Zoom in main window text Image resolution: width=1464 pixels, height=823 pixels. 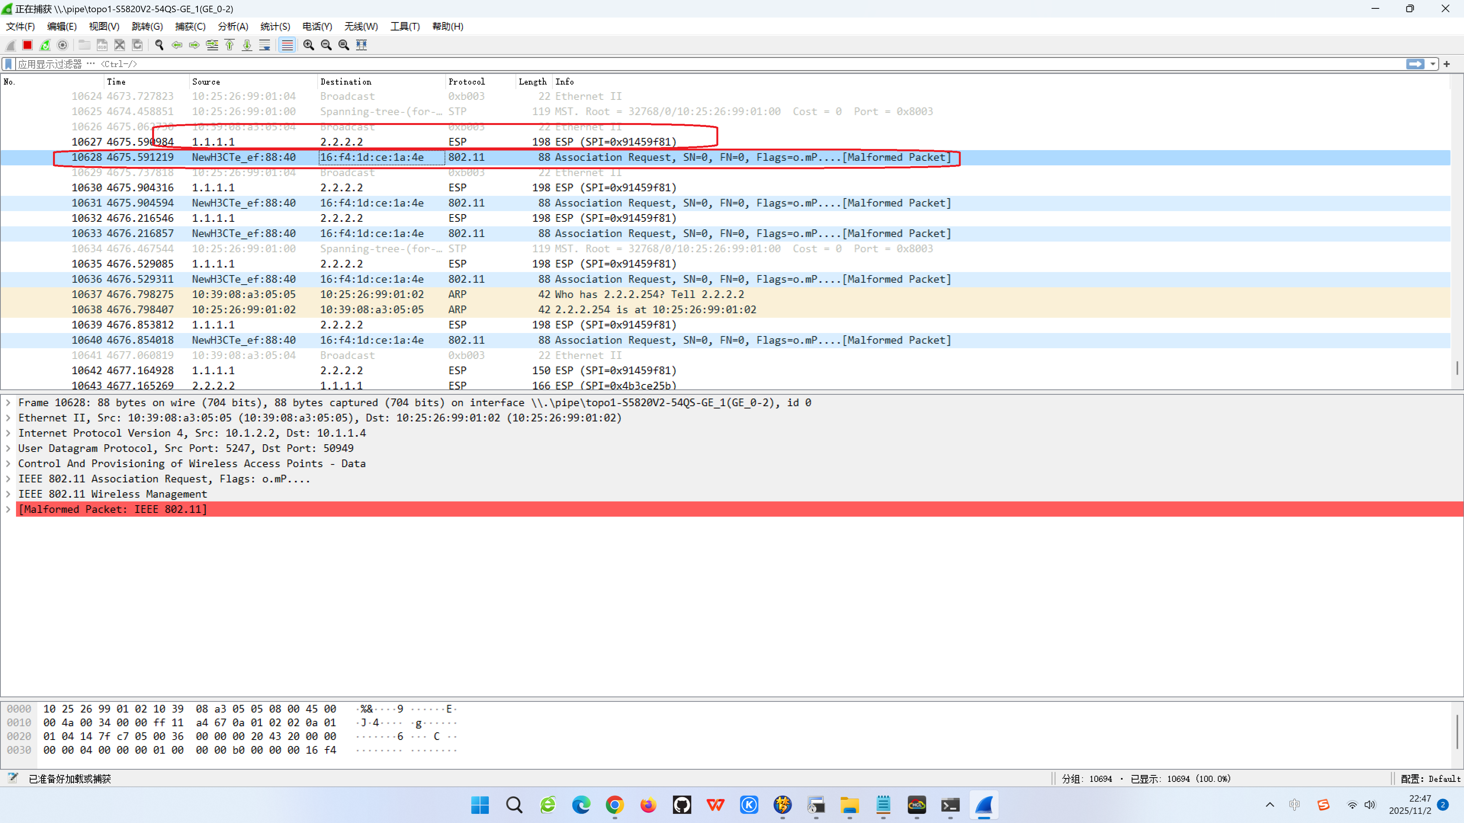click(x=308, y=45)
